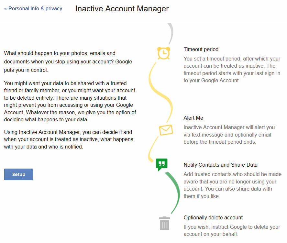
Task: Click paragraph about sharing data with trusted friend
Action: pyautogui.click(x=70, y=101)
